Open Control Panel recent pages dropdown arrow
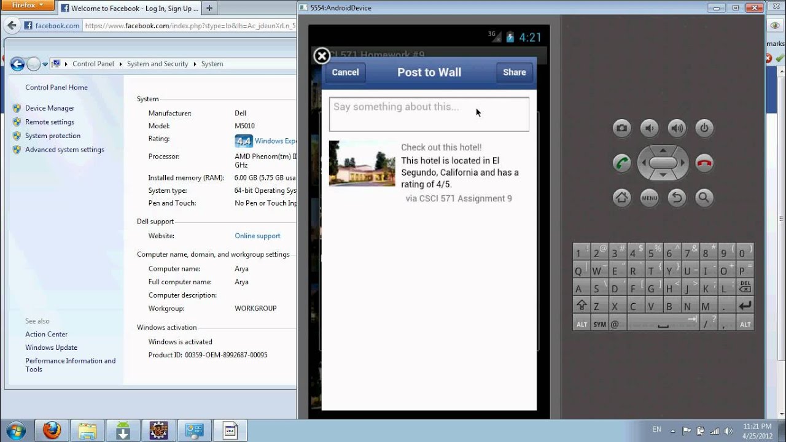Image resolution: width=786 pixels, height=442 pixels. pyautogui.click(x=45, y=64)
